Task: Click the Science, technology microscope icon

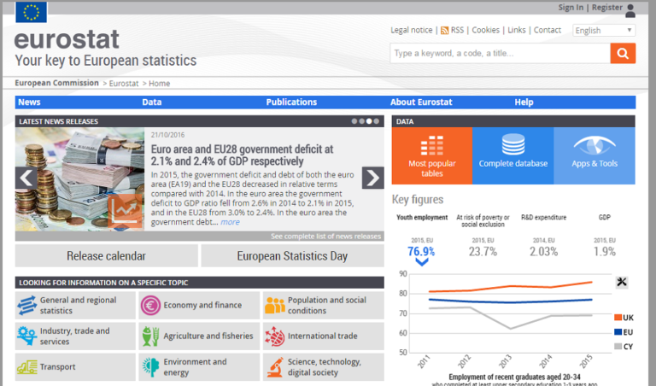Action: (274, 367)
